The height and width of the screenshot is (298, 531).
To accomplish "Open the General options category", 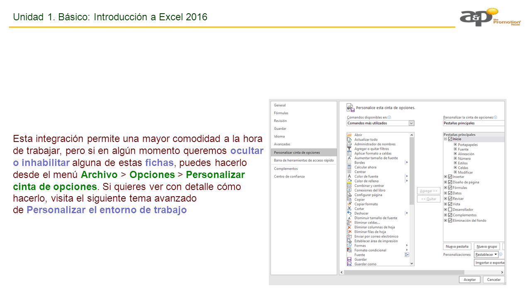I will click(x=304, y=105).
